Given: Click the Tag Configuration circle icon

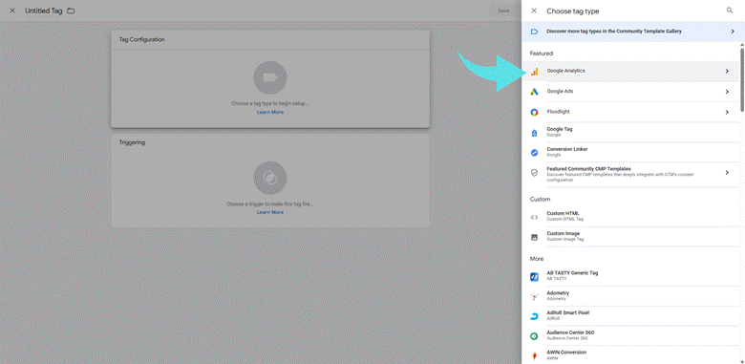Looking at the screenshot, I should point(270,77).
